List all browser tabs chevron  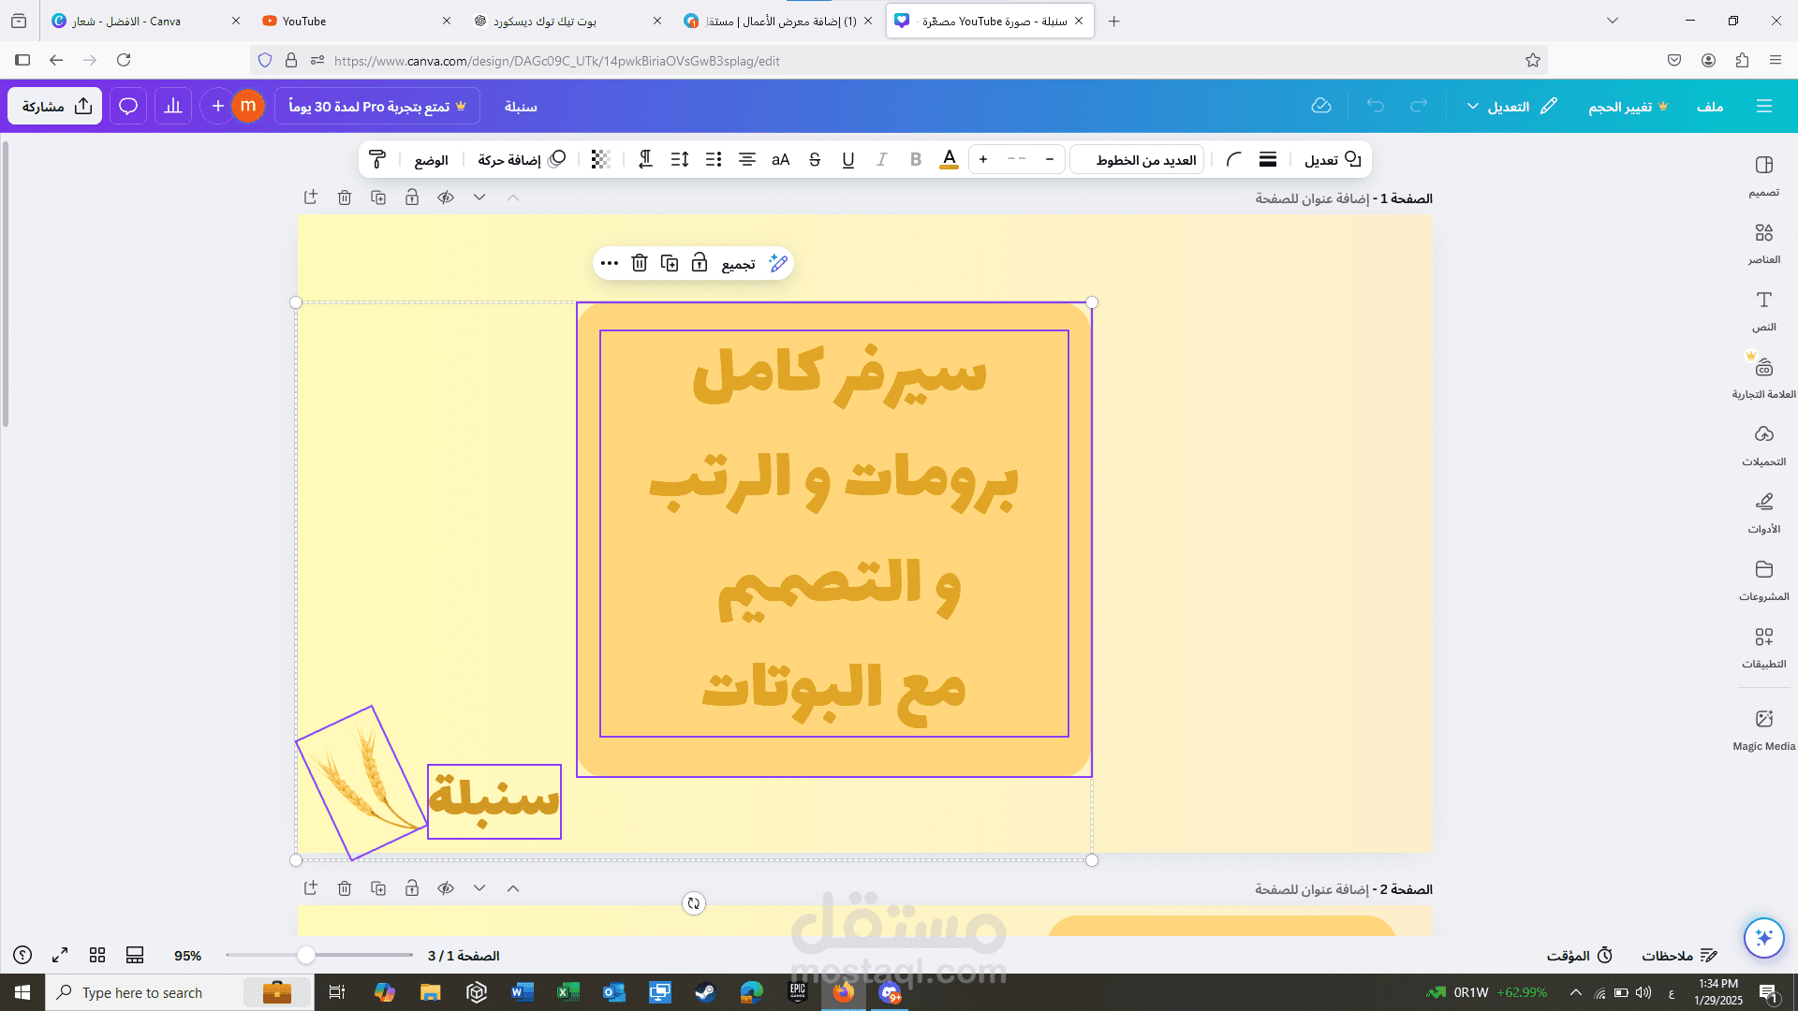(x=1612, y=21)
